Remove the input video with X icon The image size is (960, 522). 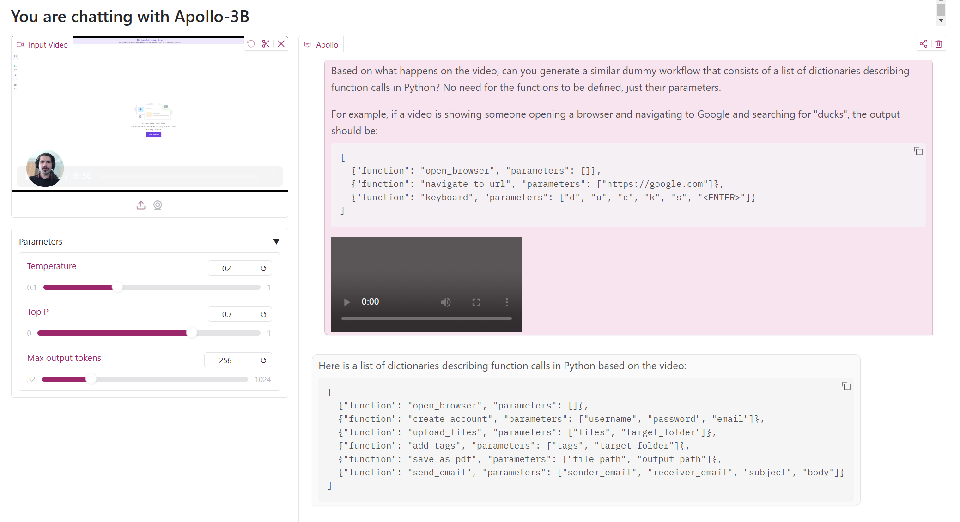point(281,44)
